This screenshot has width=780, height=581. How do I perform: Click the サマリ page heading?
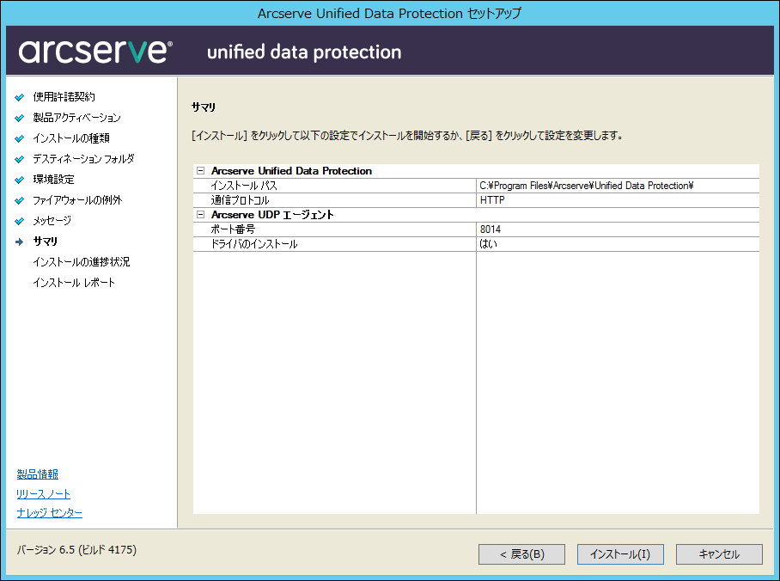pos(204,107)
